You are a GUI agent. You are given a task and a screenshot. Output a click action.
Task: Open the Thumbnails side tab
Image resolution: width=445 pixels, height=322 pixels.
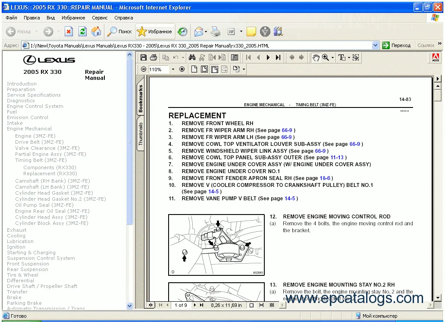(140, 133)
